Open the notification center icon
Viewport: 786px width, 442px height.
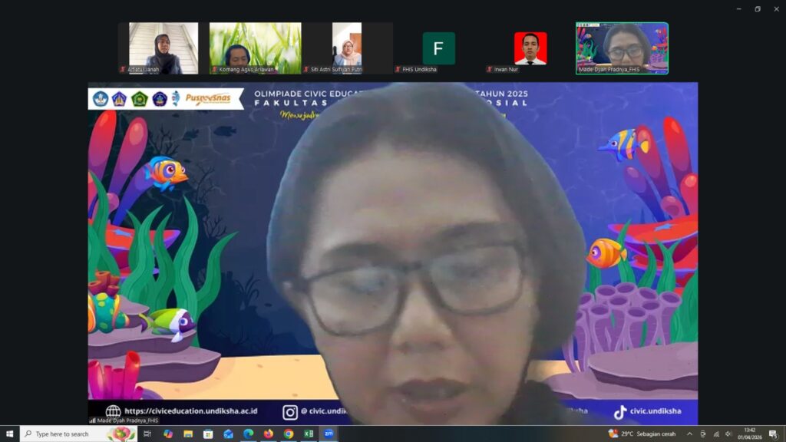tap(773, 434)
